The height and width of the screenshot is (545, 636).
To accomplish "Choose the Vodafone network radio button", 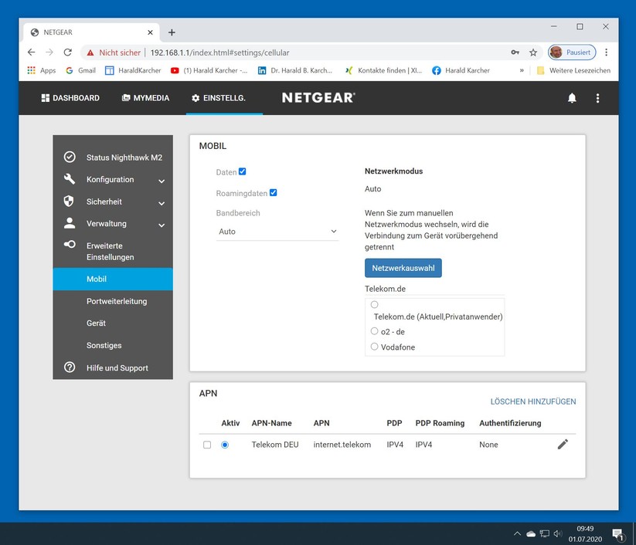I will (375, 347).
